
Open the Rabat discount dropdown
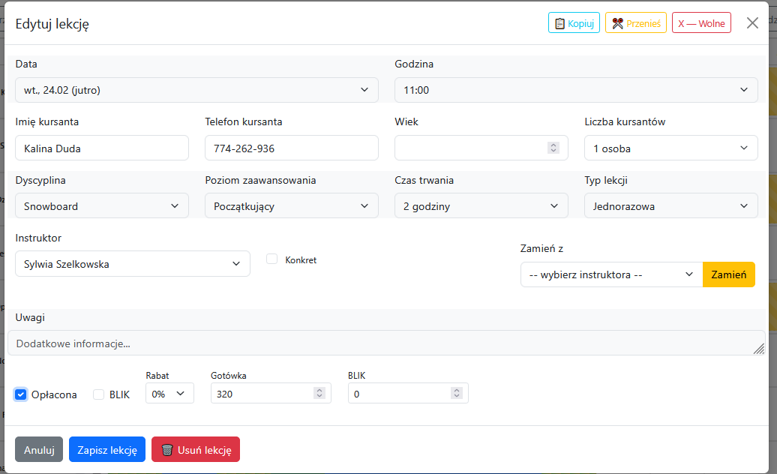click(169, 394)
